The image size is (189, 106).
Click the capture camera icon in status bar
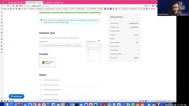[140, 101]
